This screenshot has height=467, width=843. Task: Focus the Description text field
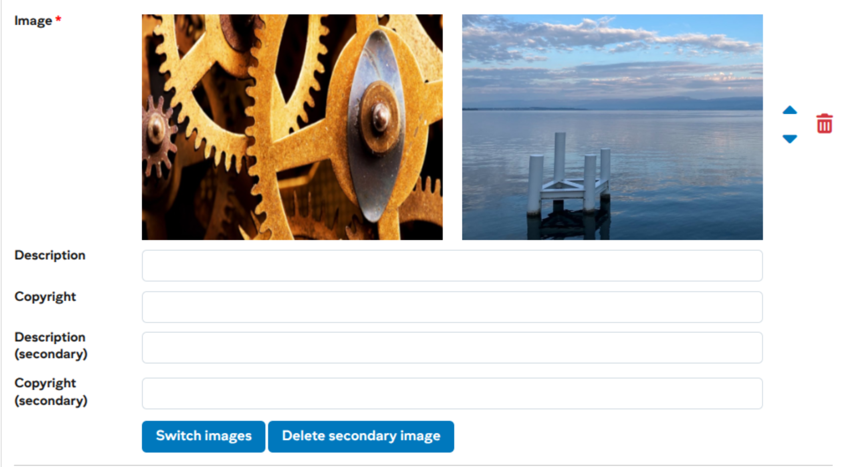click(x=452, y=266)
